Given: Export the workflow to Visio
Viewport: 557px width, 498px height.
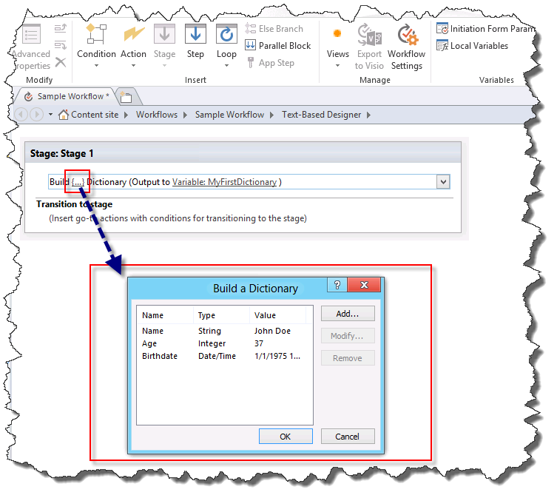Looking at the screenshot, I should 369,46.
